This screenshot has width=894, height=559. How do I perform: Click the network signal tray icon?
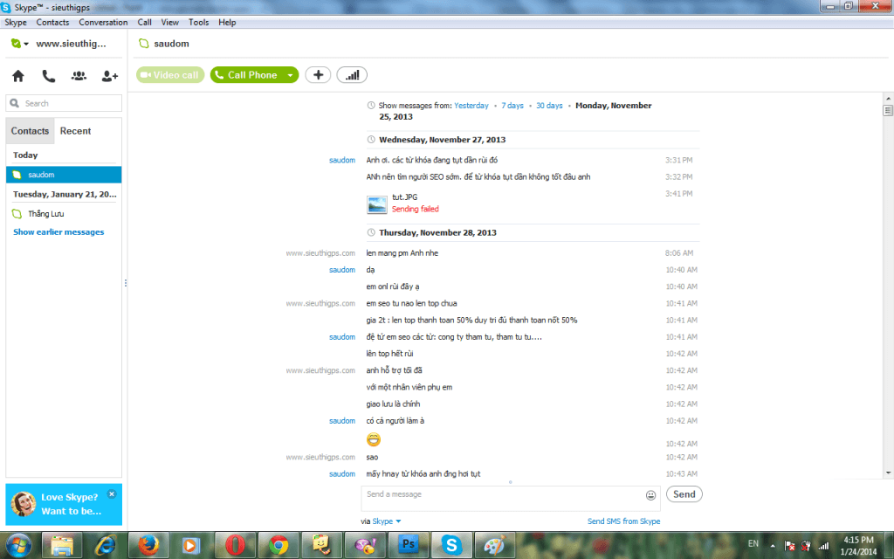823,546
